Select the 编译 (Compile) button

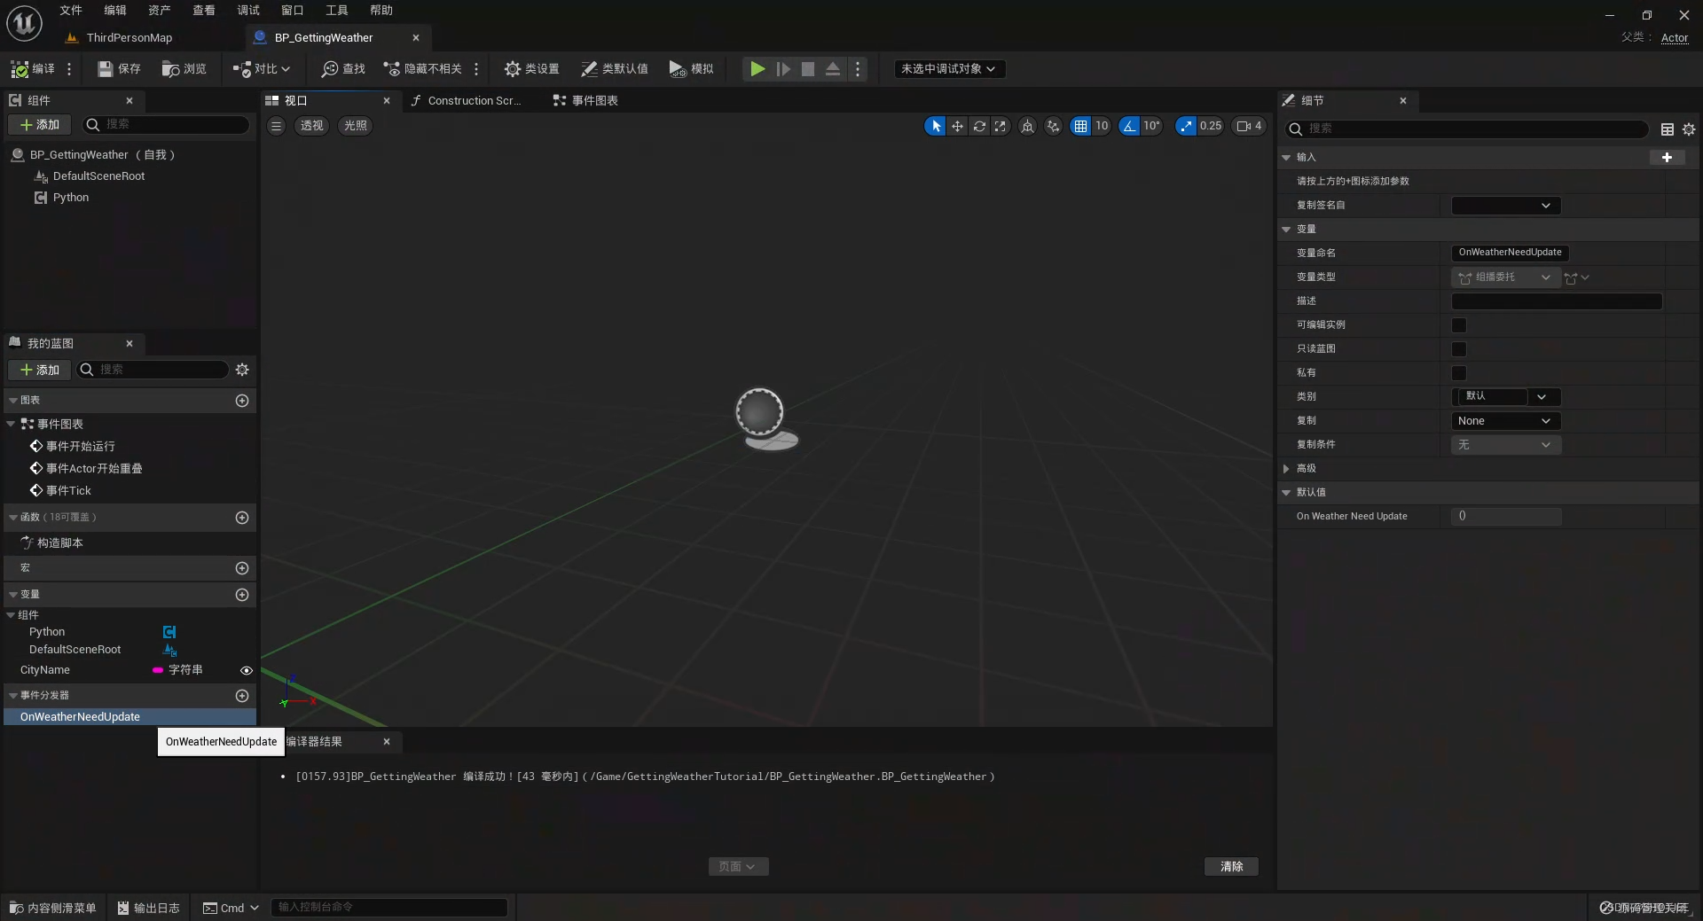pyautogui.click(x=31, y=68)
